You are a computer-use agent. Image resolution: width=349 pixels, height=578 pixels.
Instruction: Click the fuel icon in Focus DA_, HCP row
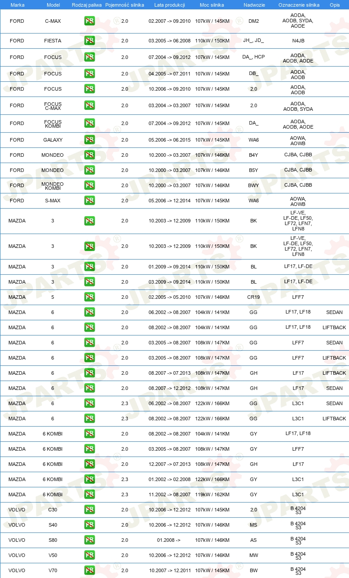pyautogui.click(x=90, y=57)
